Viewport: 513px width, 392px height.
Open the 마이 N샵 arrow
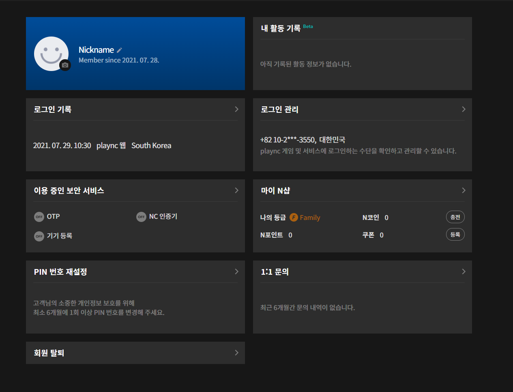click(464, 190)
